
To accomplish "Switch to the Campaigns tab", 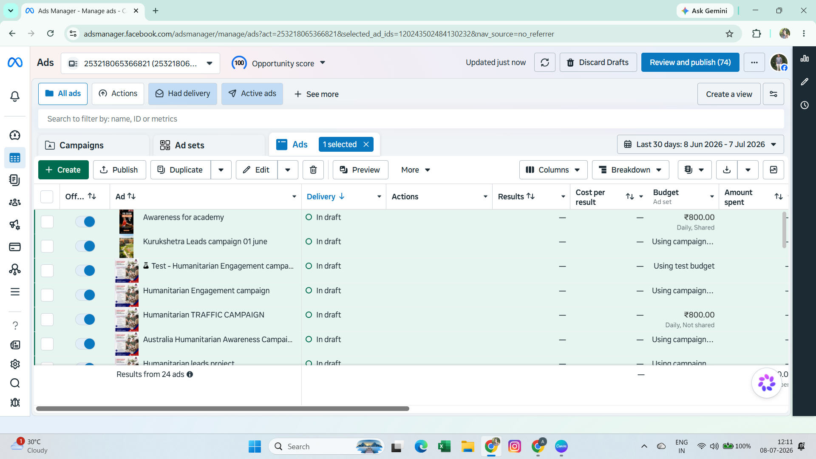I will 93,145.
